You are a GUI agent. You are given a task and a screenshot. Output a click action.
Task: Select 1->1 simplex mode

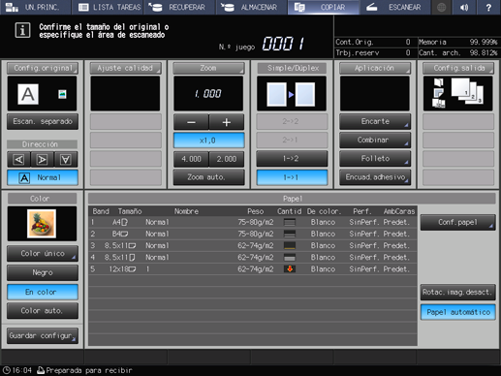(x=292, y=177)
